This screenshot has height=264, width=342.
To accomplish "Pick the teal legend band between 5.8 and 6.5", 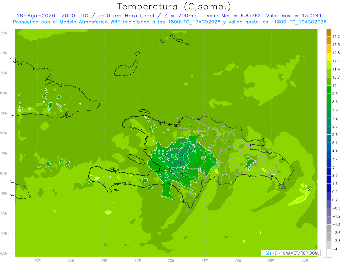I will click(x=329, y=130).
